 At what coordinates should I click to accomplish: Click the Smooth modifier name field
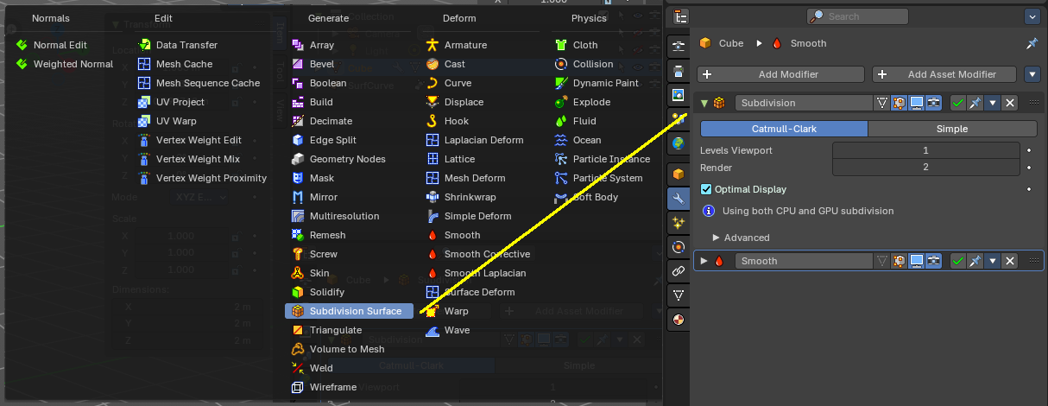[804, 261]
